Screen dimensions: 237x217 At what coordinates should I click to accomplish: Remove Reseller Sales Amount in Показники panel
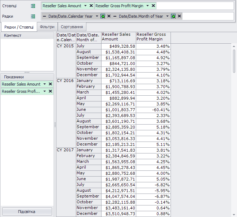coord(50,84)
